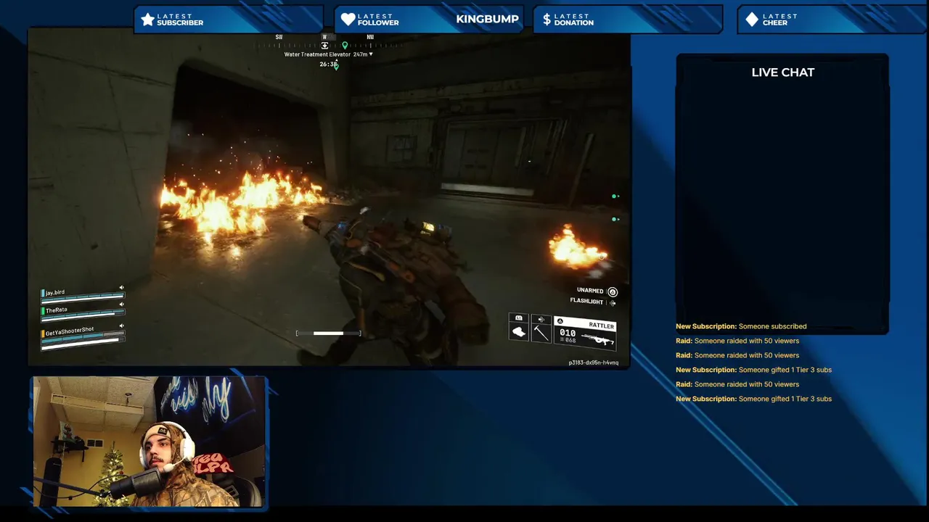The height and width of the screenshot is (522, 929).
Task: Click the diamond icon beside Latest Cheer
Action: [752, 20]
